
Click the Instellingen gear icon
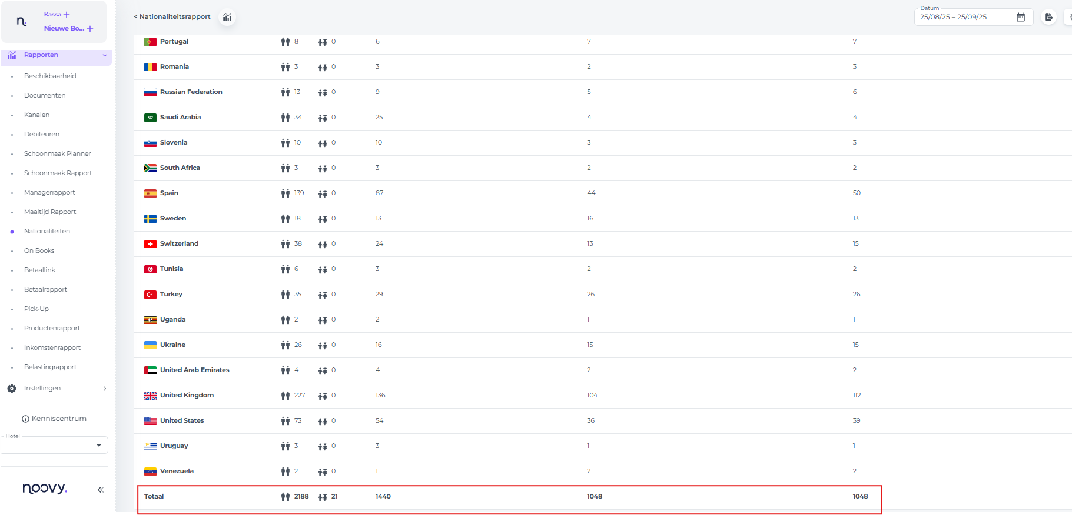click(x=12, y=389)
